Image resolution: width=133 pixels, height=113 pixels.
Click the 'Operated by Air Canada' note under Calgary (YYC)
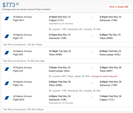coord(61,24)
